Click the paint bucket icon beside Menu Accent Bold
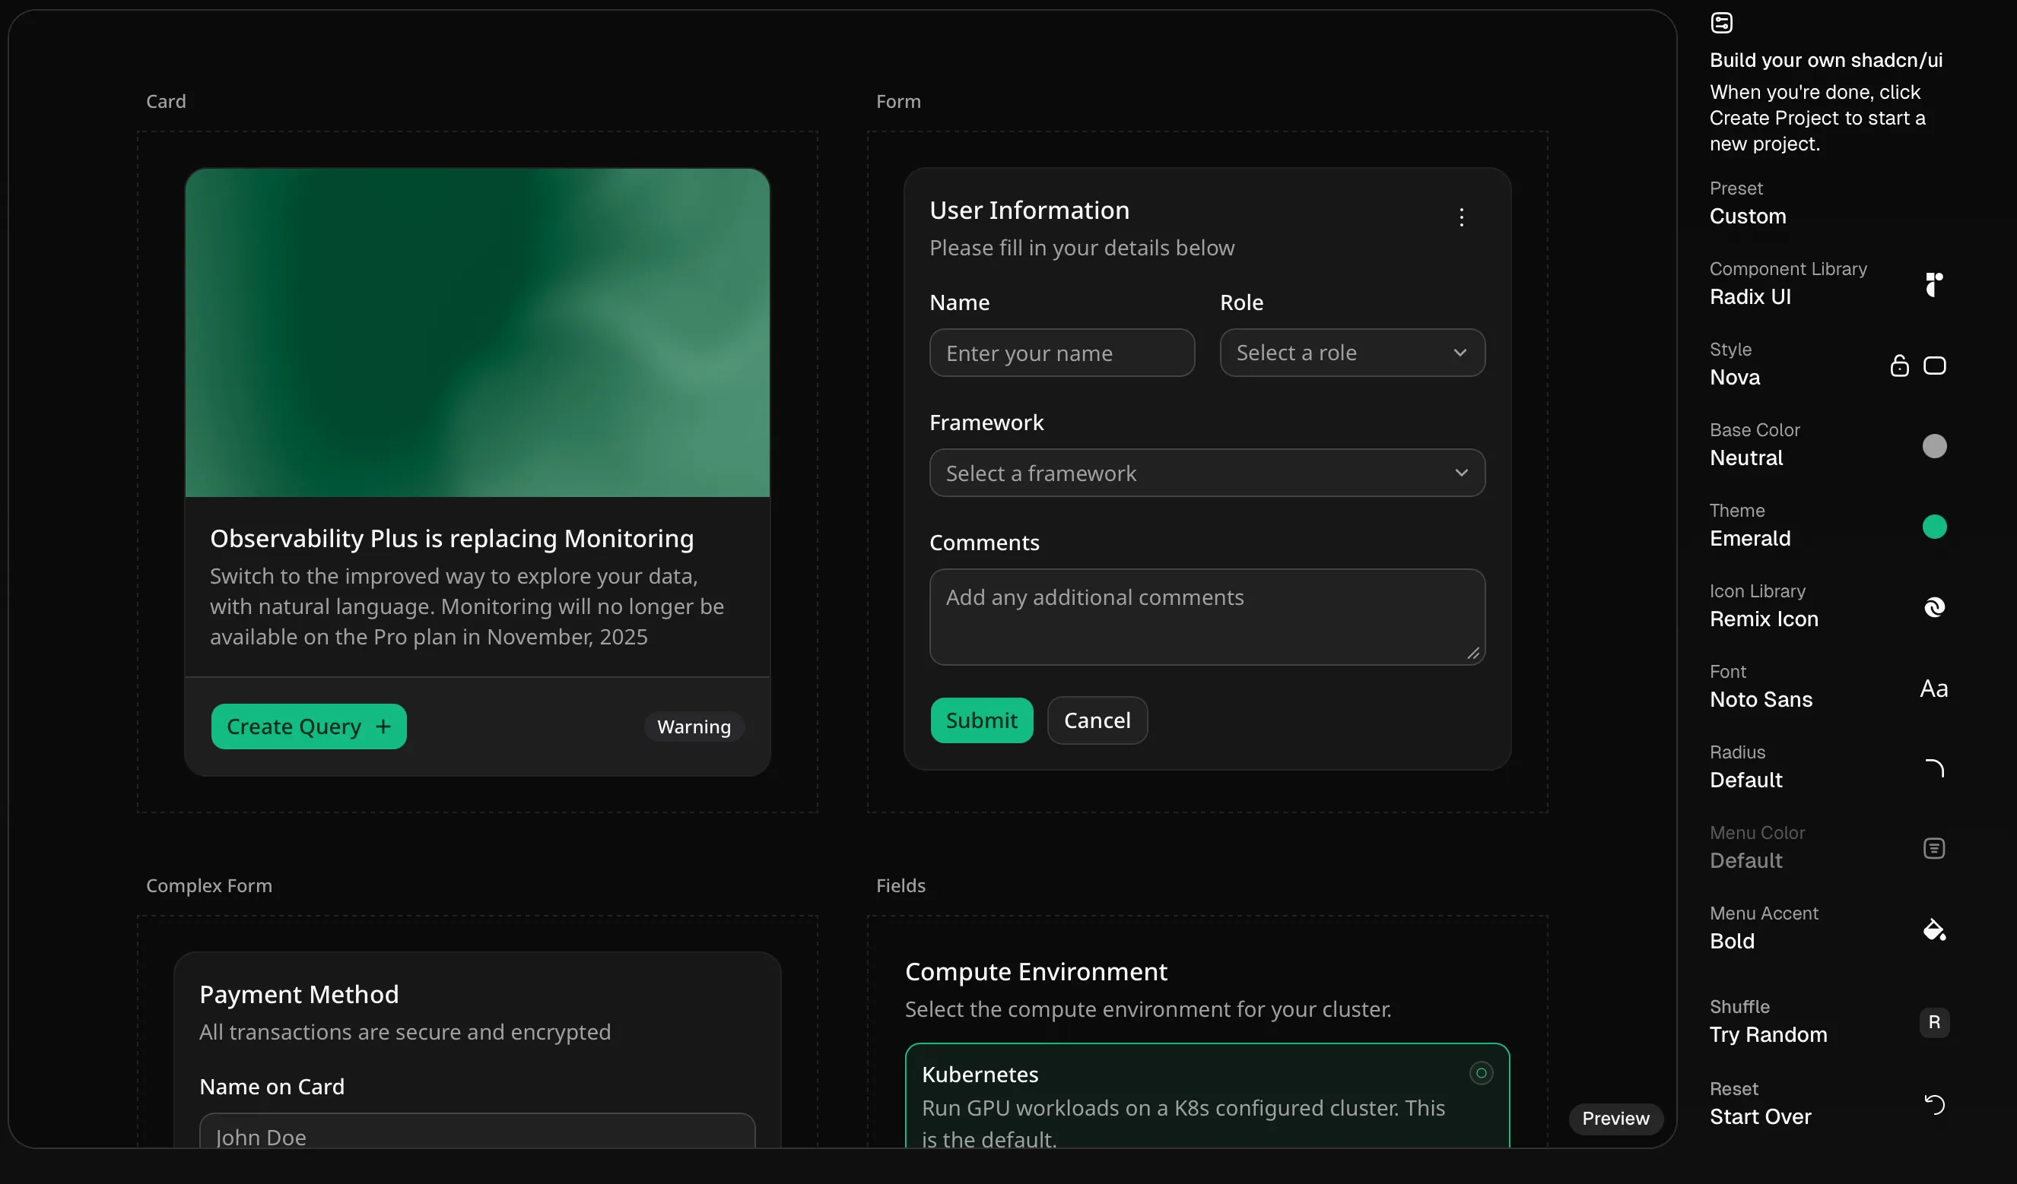This screenshot has width=2017, height=1184. [1936, 929]
